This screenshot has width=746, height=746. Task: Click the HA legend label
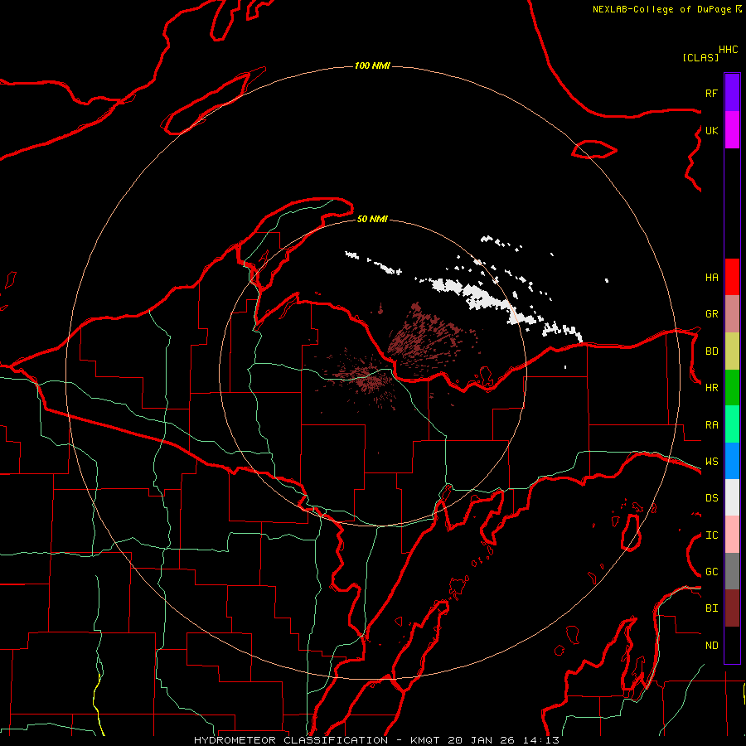click(x=711, y=278)
